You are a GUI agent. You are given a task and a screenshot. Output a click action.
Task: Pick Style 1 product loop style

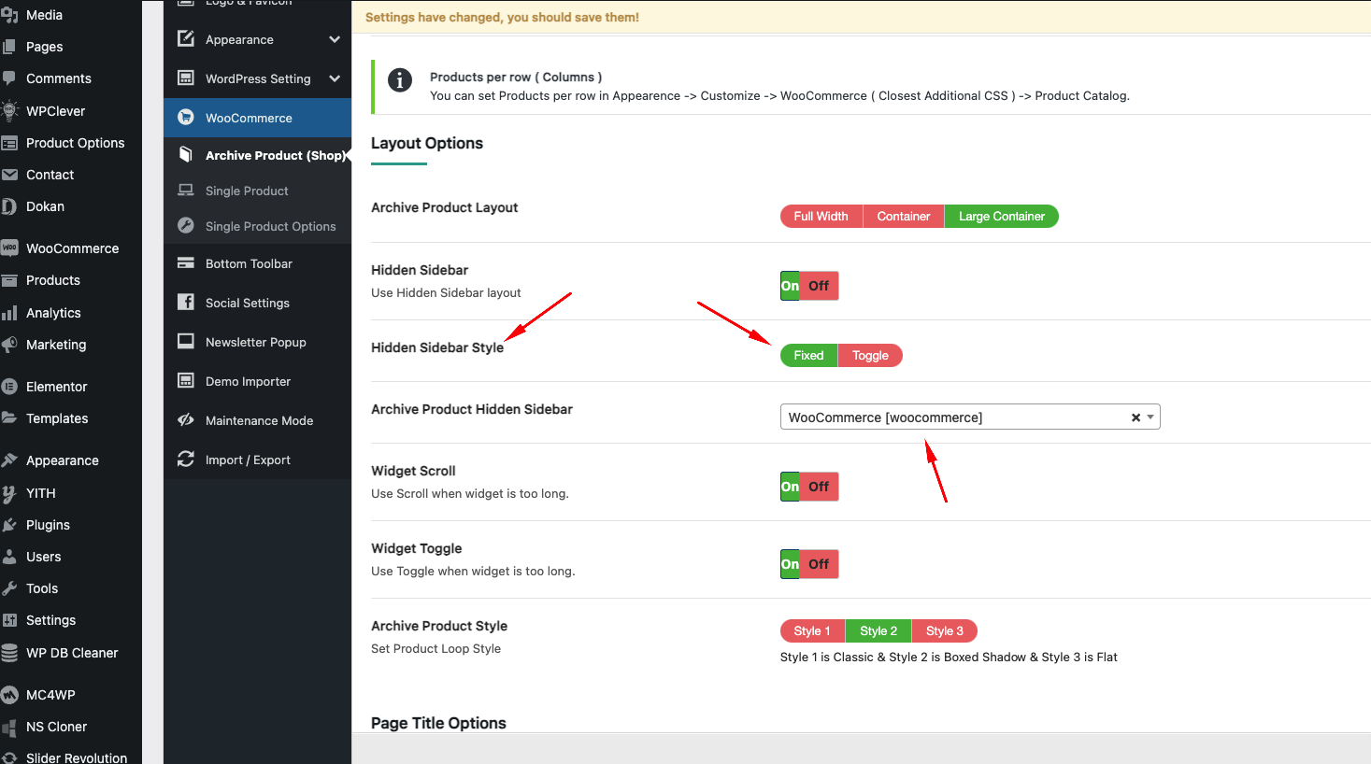(812, 631)
